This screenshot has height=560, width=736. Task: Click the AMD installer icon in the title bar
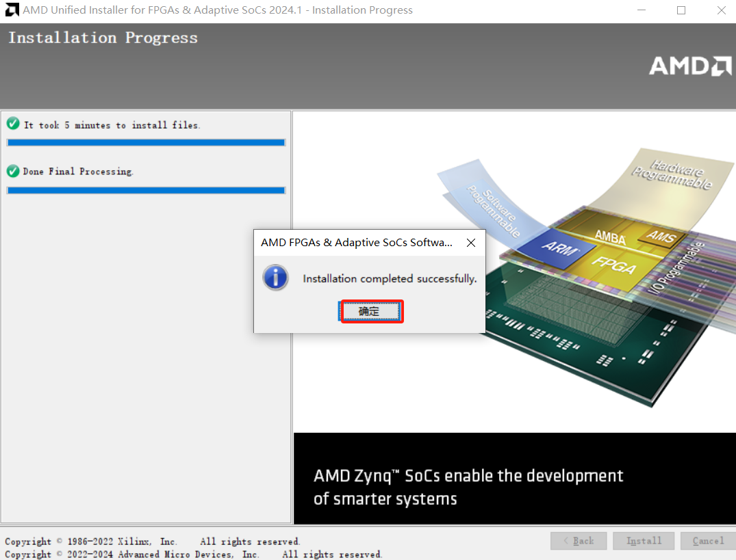pos(11,10)
